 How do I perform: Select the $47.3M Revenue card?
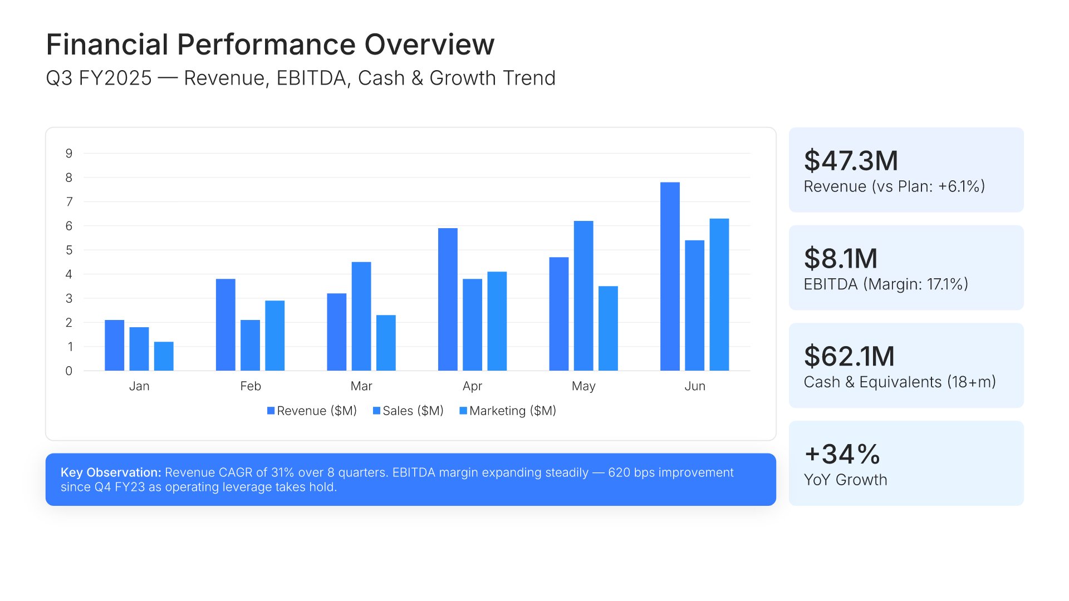click(906, 170)
